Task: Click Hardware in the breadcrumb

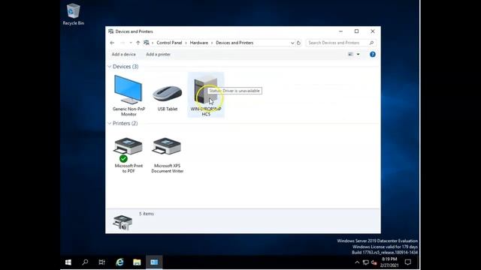Action: pos(198,43)
